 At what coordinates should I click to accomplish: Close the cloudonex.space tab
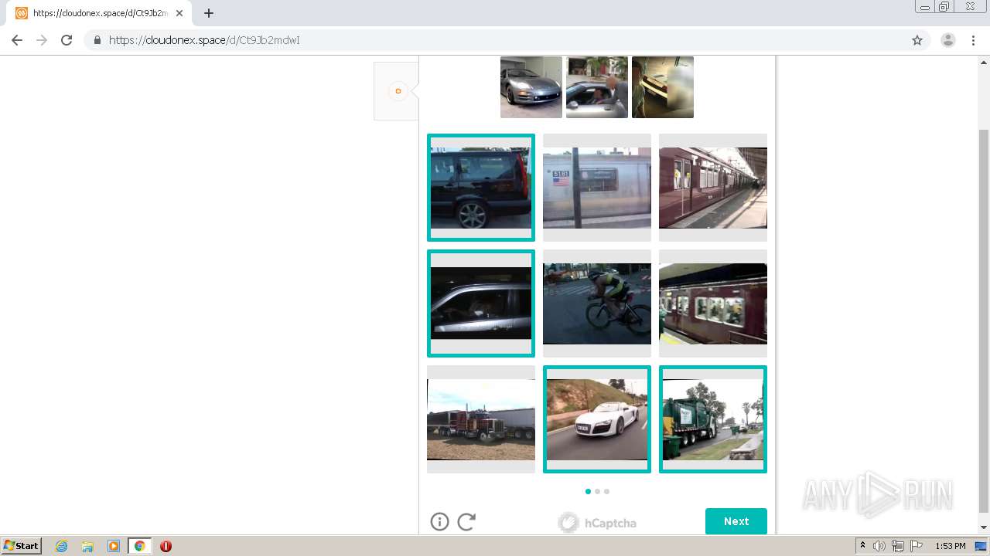tap(179, 13)
